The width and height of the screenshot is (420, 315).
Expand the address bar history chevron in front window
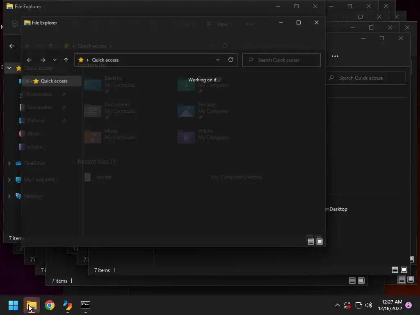[218, 60]
